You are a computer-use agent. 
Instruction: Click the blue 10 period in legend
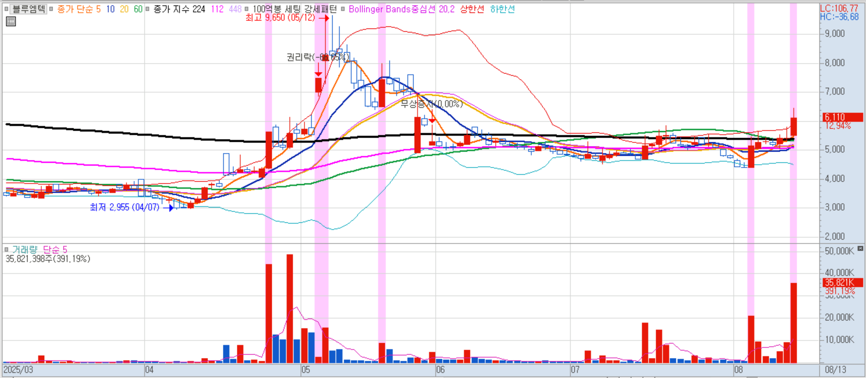click(x=110, y=9)
